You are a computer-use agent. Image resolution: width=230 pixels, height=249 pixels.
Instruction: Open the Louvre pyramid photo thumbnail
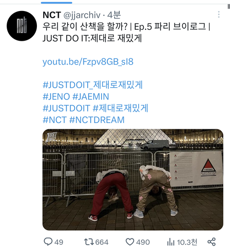133,180
